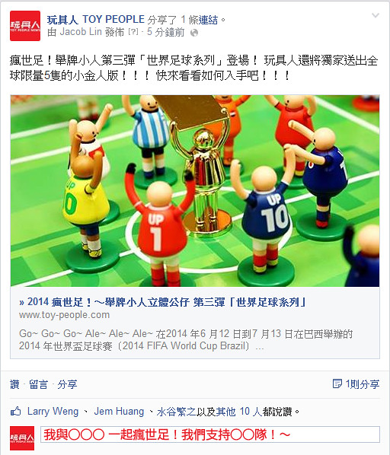Open the 1則分享 shares list
390x455 pixels.
(363, 384)
